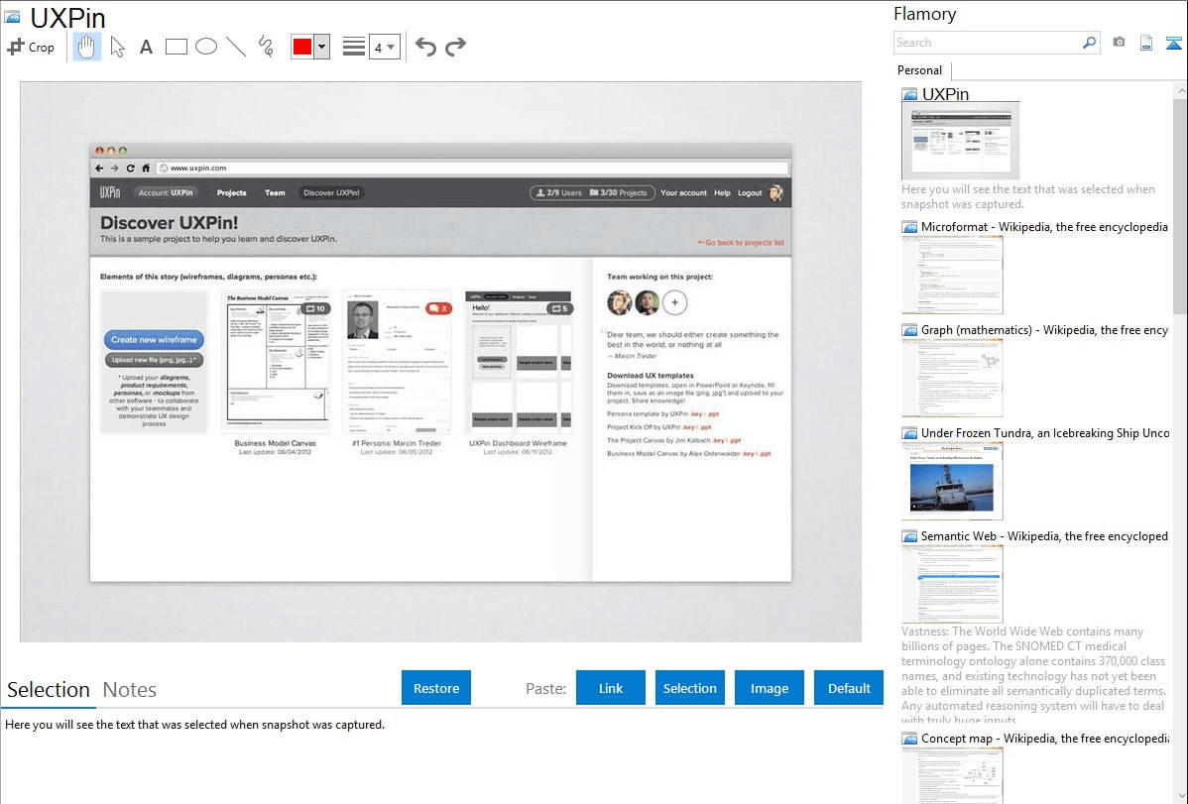Open the pen color dropdown
The height and width of the screenshot is (804, 1188).
[x=323, y=46]
